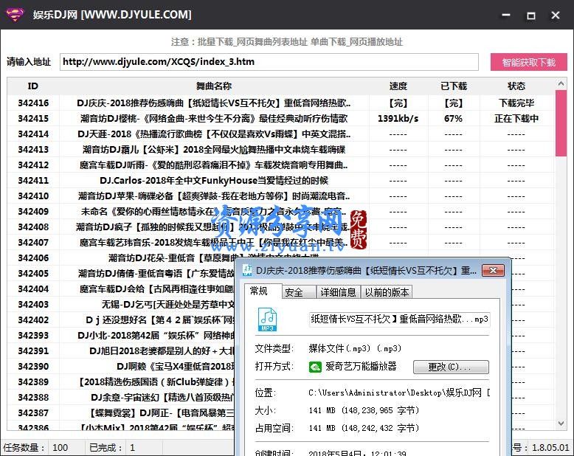574x456 pixels.
Task: Click the version number 1.8.05.01
Action: tap(550, 448)
